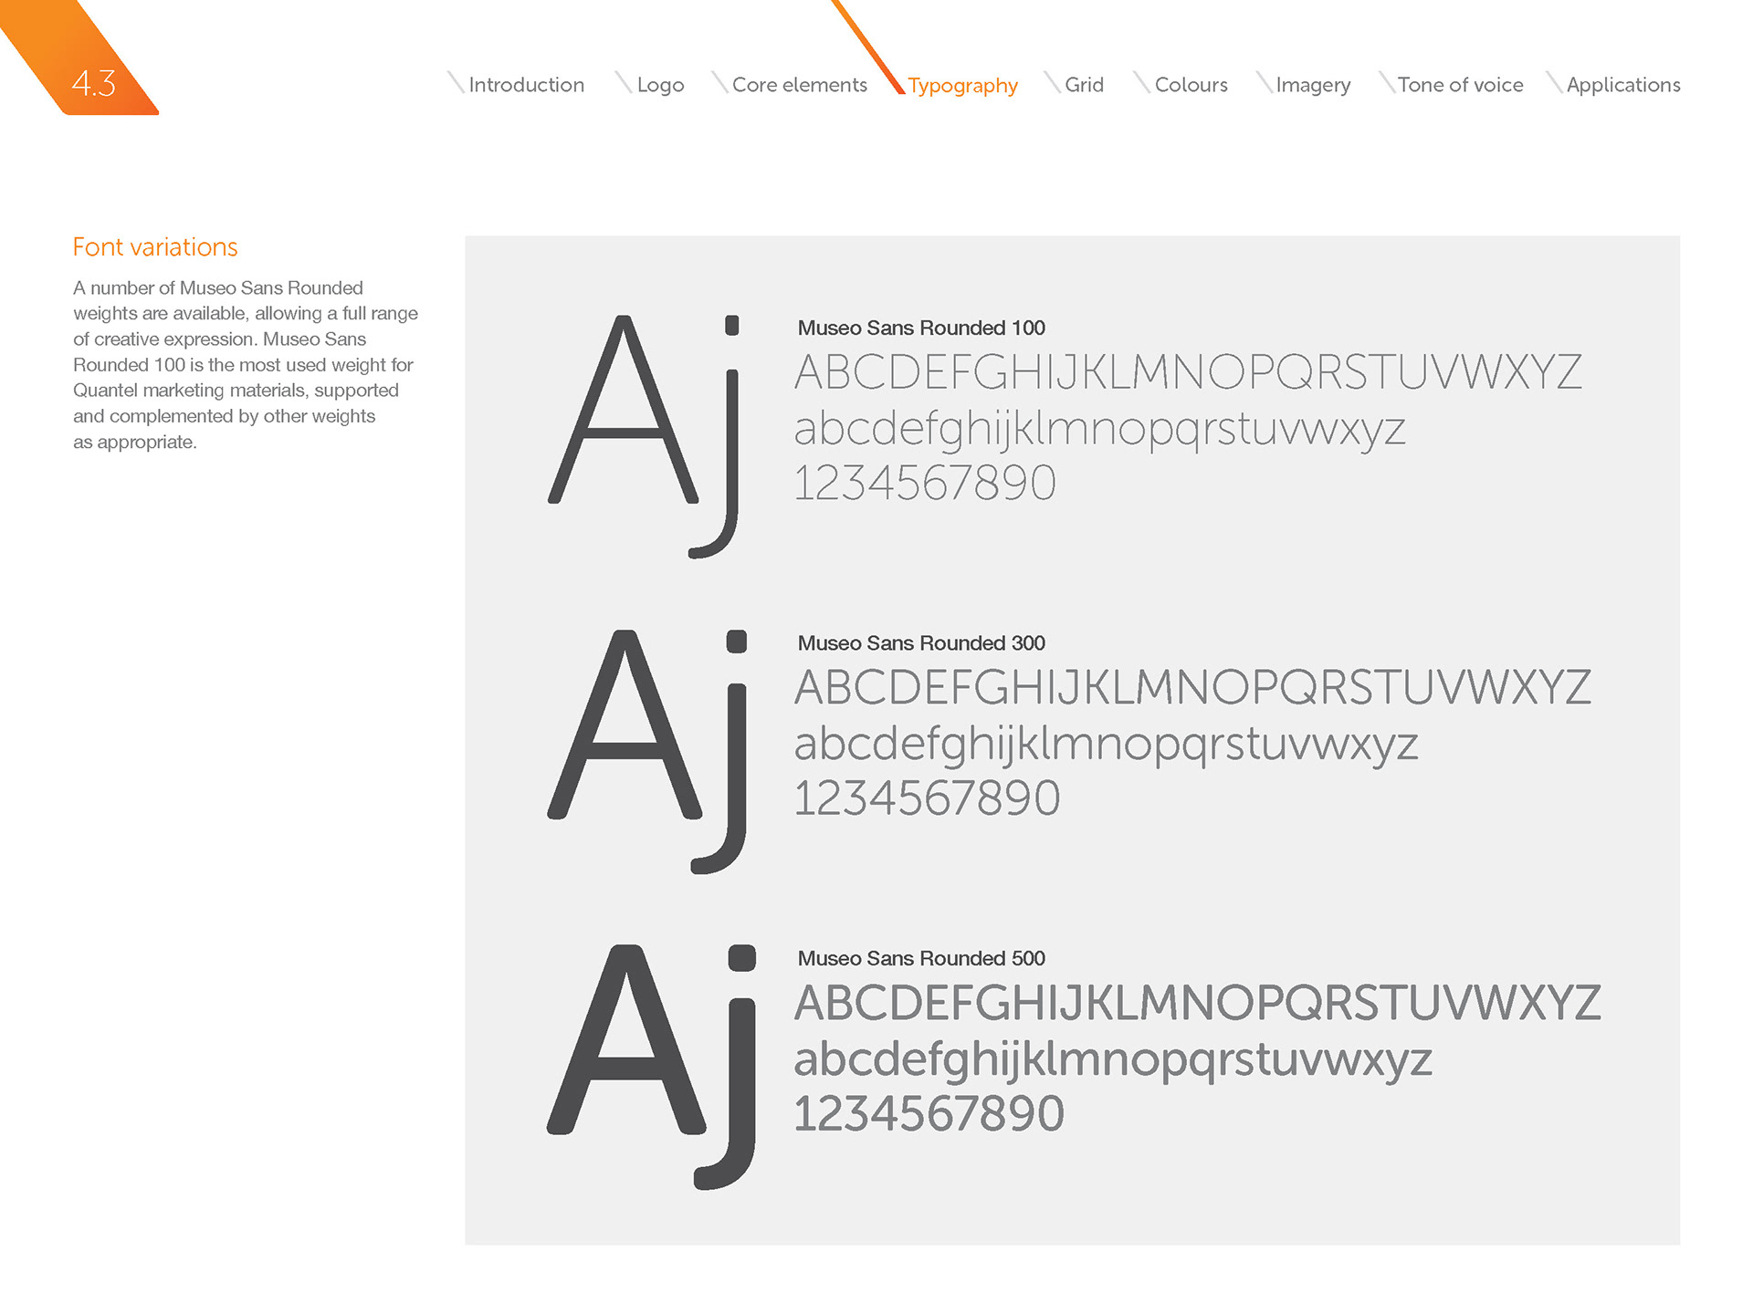The width and height of the screenshot is (1753, 1314).
Task: Click the numerals line in weight 300
Action: coord(927,798)
